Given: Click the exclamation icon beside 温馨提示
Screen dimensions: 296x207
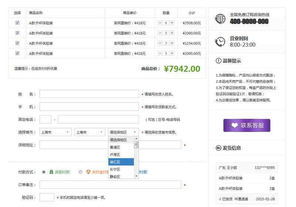Looking at the screenshot, I should pyautogui.click(x=218, y=61).
